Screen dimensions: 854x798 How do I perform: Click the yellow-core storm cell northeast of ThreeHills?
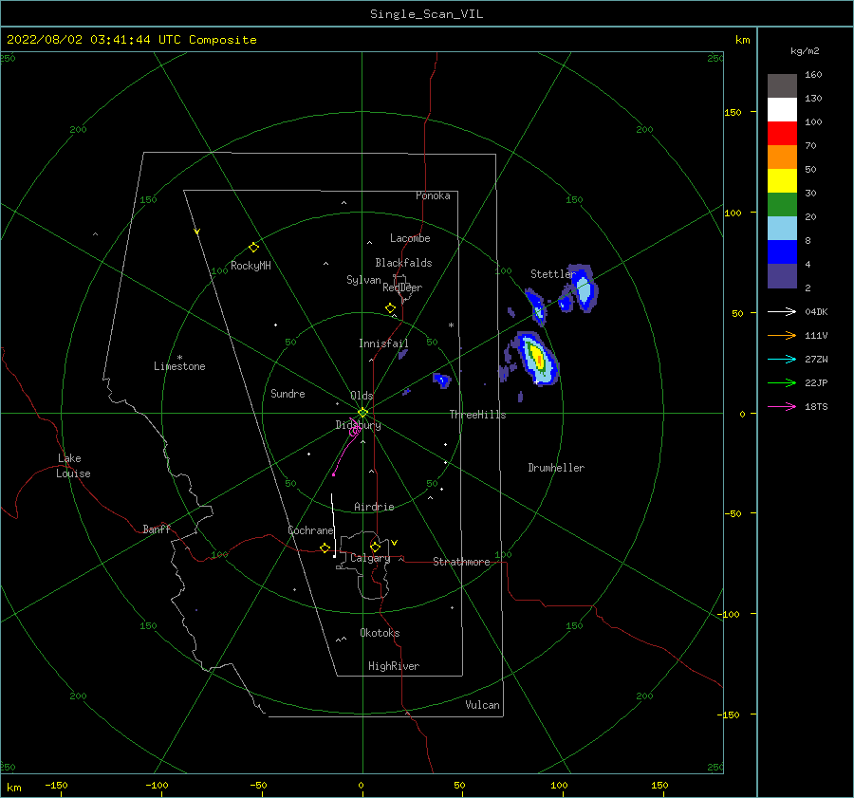pyautogui.click(x=538, y=359)
